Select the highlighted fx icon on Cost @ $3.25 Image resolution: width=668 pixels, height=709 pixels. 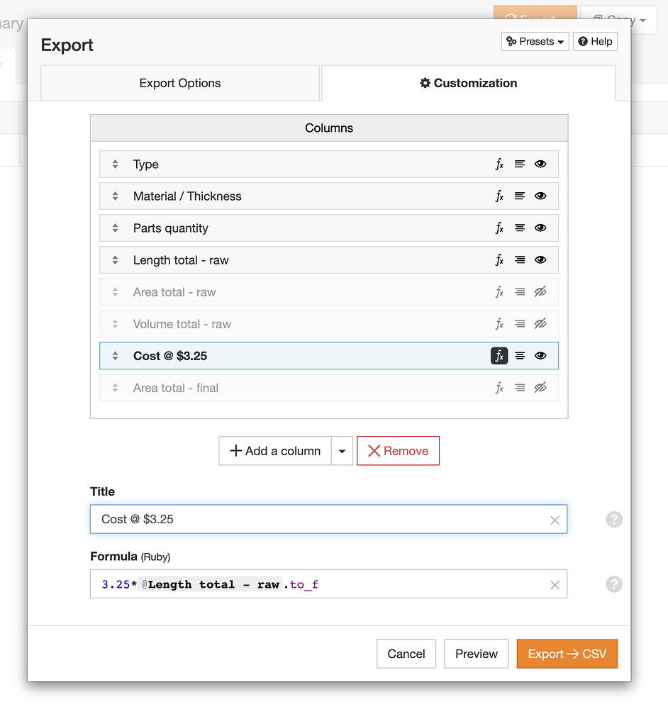499,355
